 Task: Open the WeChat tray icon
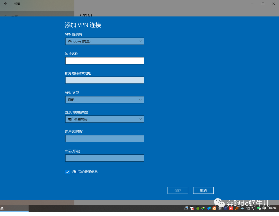259,208
